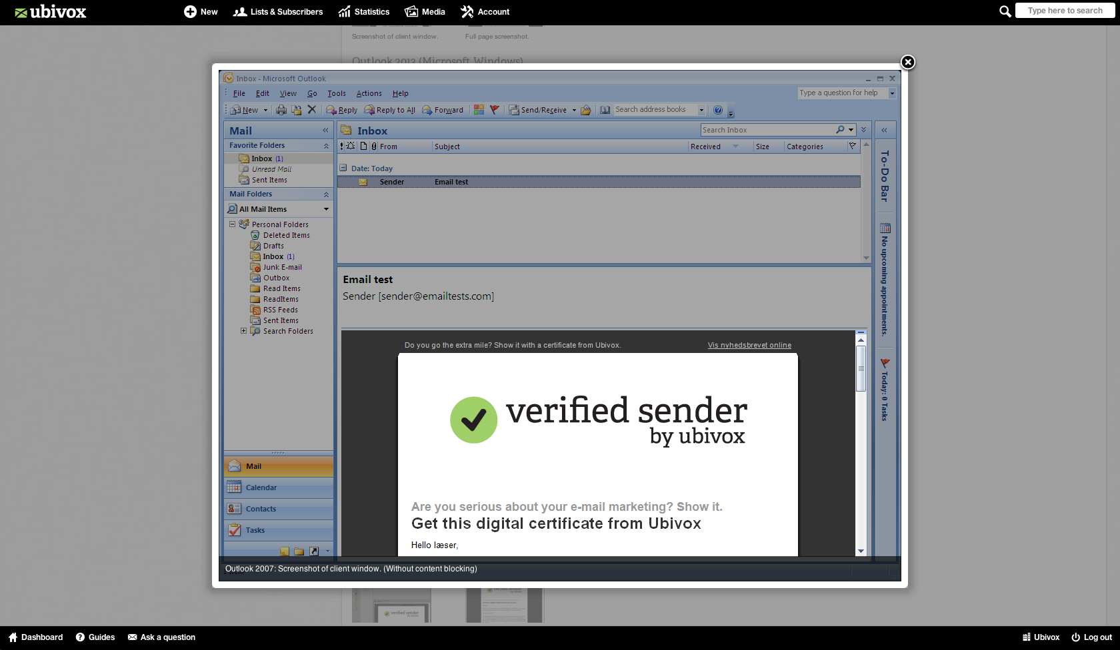Image resolution: width=1120 pixels, height=650 pixels.
Task: Expand the Search Folders node
Action: click(x=243, y=331)
